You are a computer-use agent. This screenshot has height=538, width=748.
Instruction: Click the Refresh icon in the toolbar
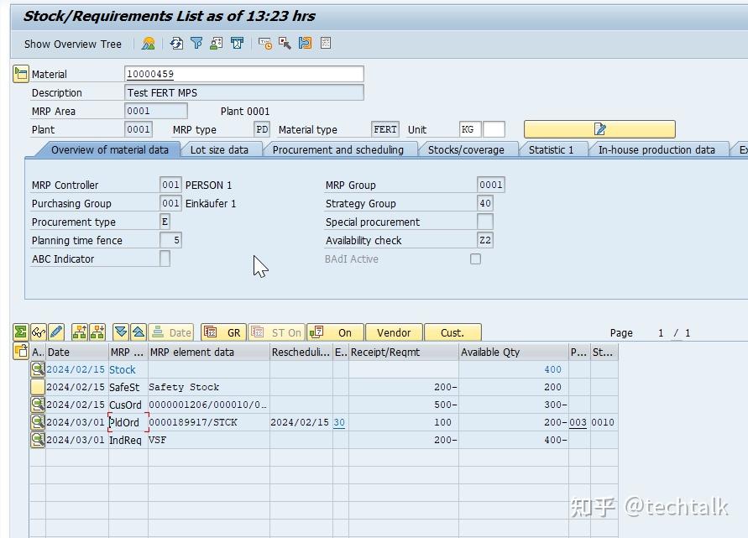tap(177, 43)
